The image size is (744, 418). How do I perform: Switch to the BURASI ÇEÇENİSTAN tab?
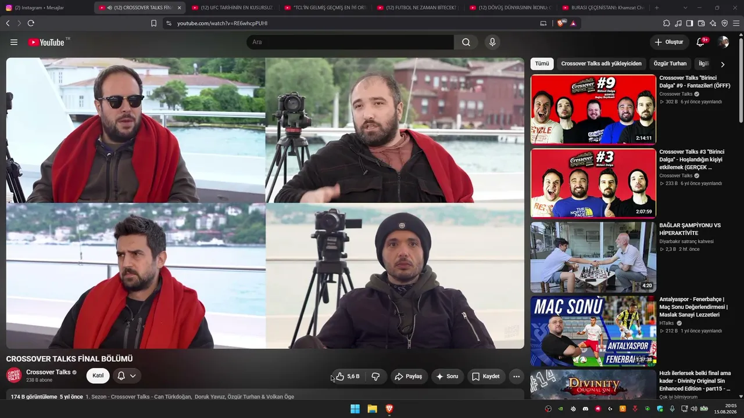tap(602, 8)
